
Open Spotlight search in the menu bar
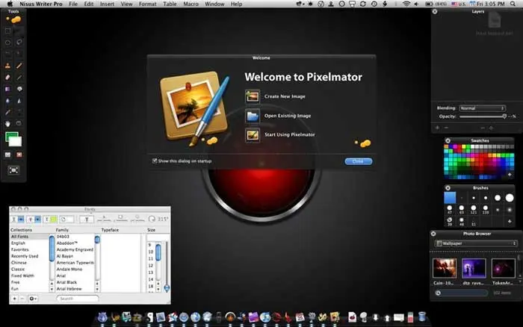pyautogui.click(x=513, y=4)
